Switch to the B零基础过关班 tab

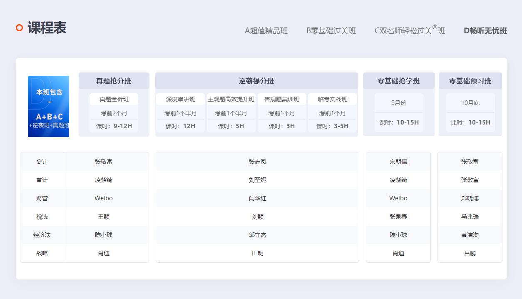pos(331,30)
